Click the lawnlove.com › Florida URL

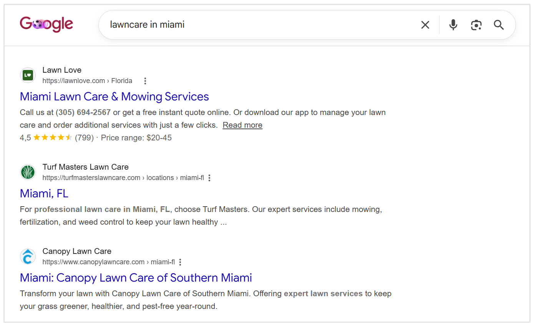coord(87,81)
